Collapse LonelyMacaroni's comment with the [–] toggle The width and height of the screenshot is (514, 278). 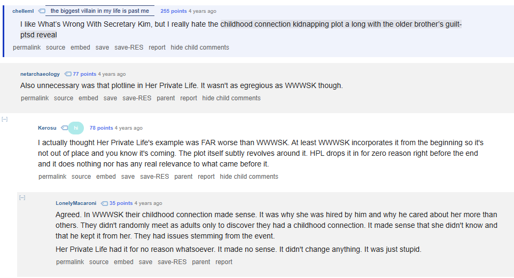(x=22, y=198)
